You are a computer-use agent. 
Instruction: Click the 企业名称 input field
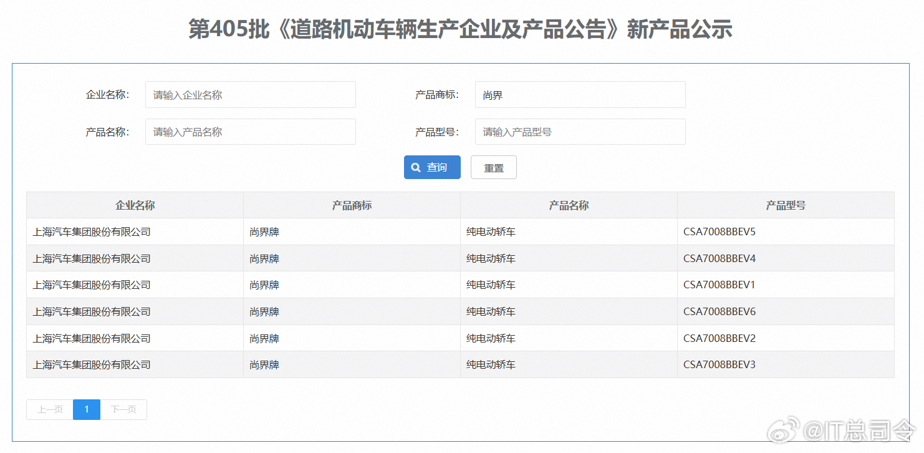250,94
